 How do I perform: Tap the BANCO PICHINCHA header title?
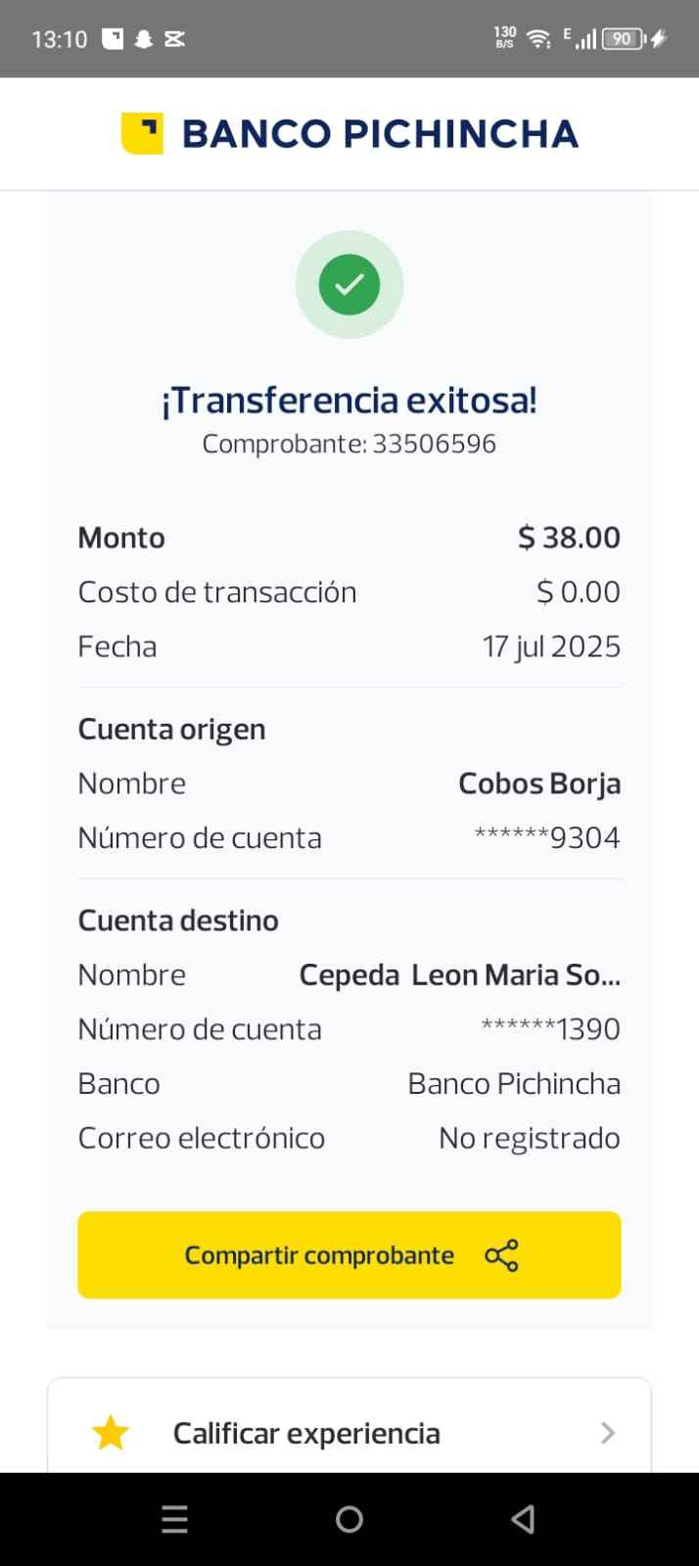[x=380, y=134]
